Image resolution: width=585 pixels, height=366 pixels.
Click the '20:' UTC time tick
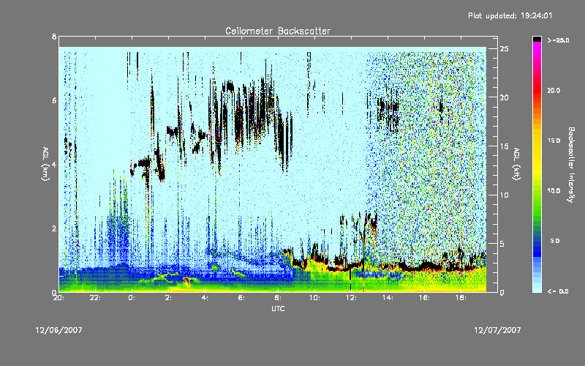pyautogui.click(x=60, y=298)
